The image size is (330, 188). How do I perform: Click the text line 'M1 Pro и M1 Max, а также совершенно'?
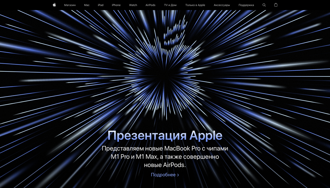[x=165, y=157]
